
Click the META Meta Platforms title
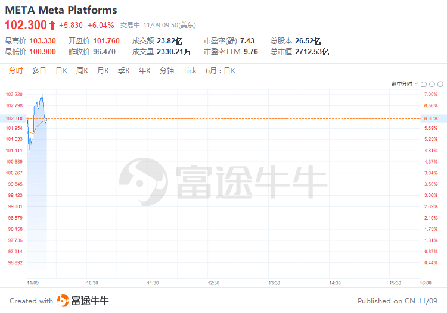tap(61, 10)
